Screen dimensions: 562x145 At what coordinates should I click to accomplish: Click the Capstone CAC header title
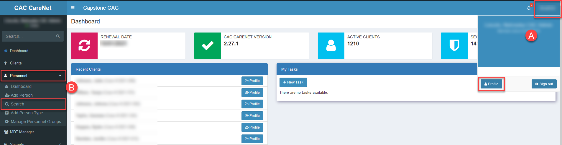point(101,8)
